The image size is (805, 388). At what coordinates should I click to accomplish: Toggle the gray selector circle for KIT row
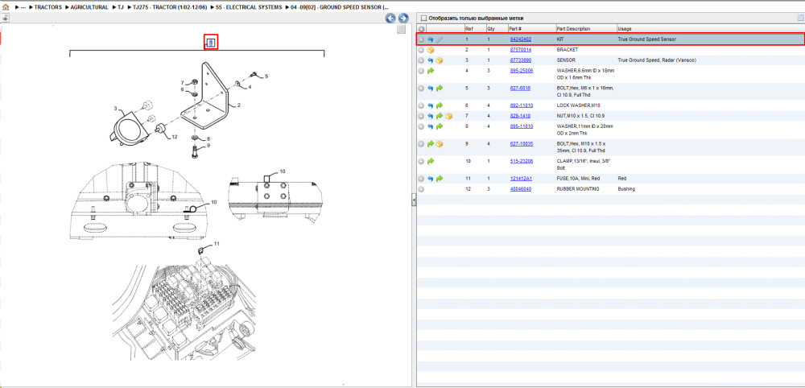421,39
